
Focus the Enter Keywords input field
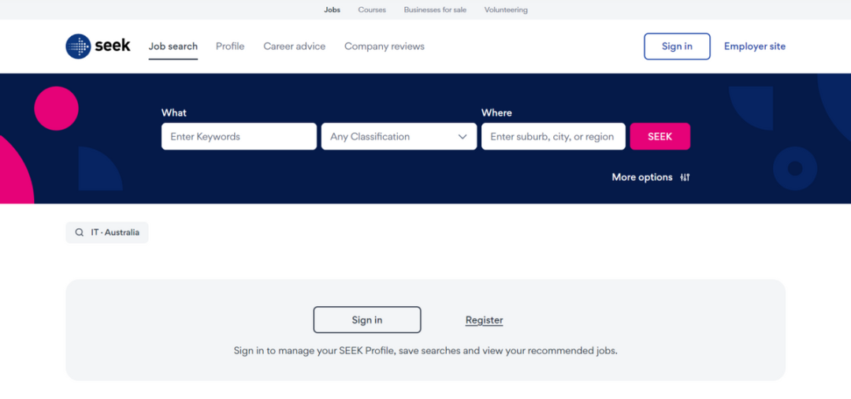(x=239, y=137)
